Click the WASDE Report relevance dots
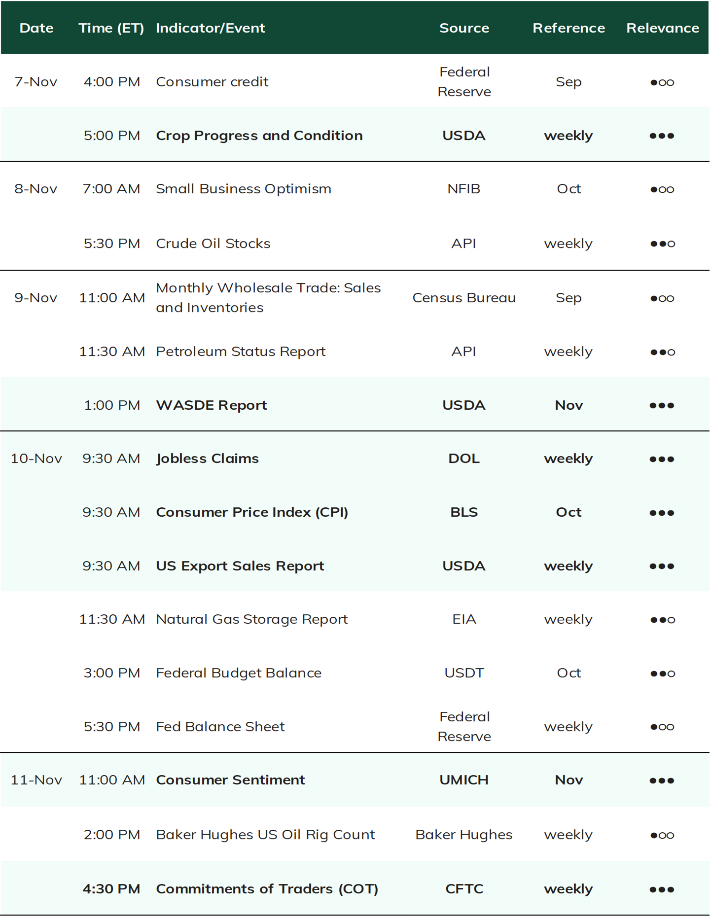This screenshot has height=919, width=710. [x=662, y=405]
